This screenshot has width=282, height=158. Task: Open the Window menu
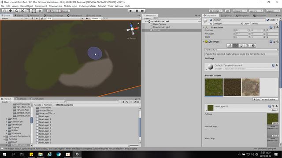tap(119, 6)
